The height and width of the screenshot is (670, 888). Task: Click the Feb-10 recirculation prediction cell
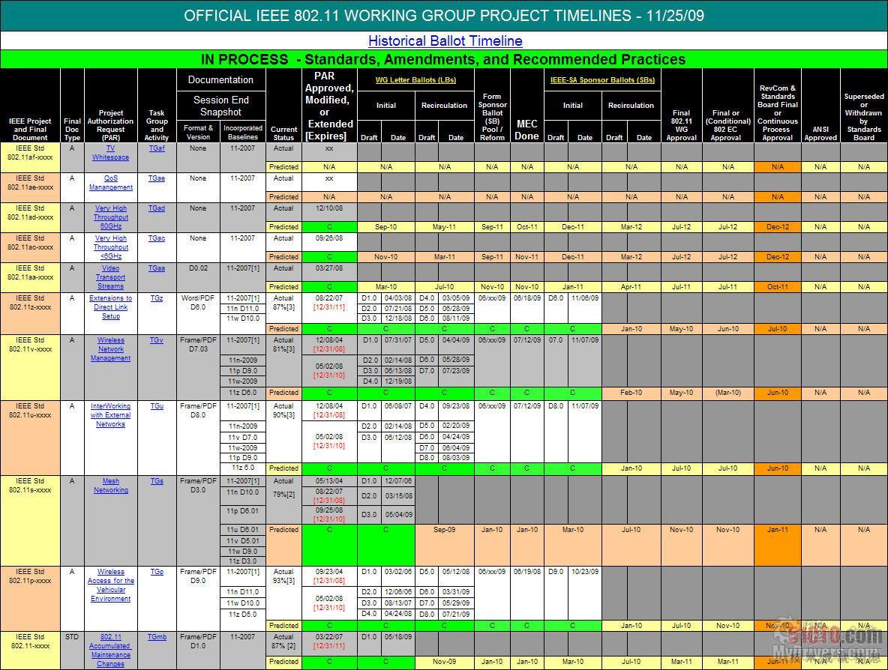pyautogui.click(x=631, y=393)
